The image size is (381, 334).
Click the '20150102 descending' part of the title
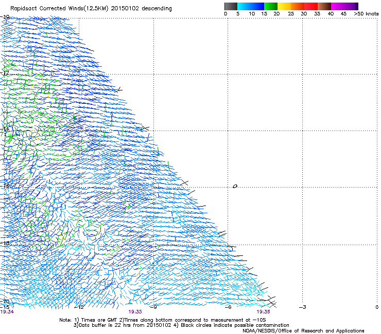pos(142,9)
